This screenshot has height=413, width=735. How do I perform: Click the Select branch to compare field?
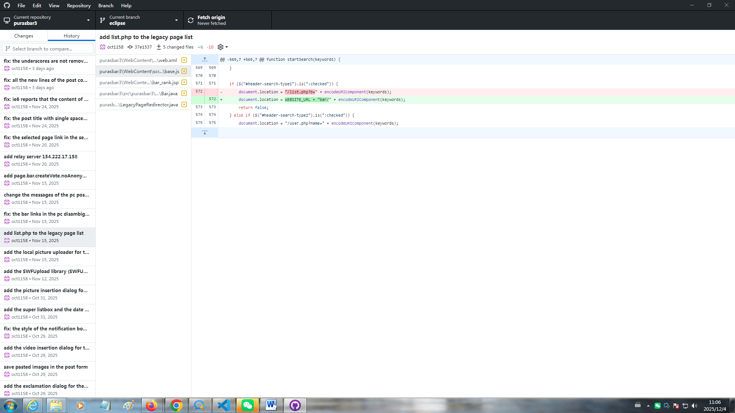[x=47, y=49]
